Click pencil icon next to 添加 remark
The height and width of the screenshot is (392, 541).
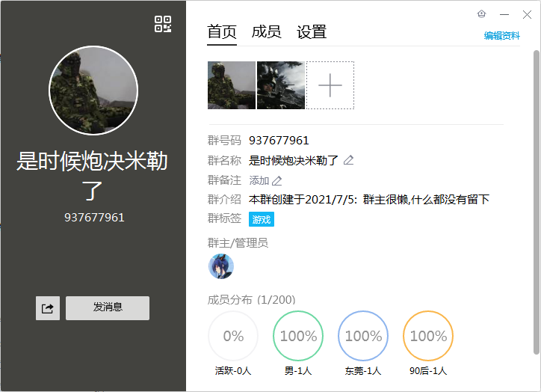click(276, 180)
